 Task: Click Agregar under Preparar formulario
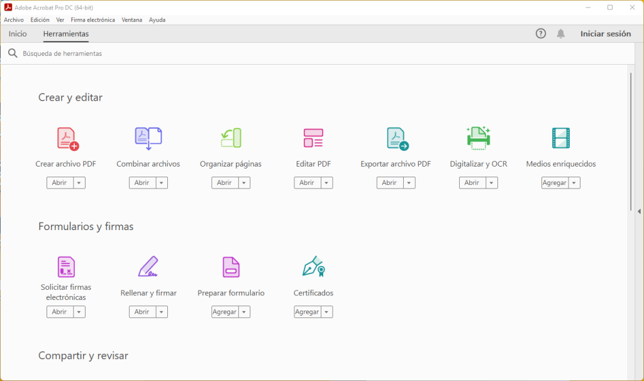[225, 312]
